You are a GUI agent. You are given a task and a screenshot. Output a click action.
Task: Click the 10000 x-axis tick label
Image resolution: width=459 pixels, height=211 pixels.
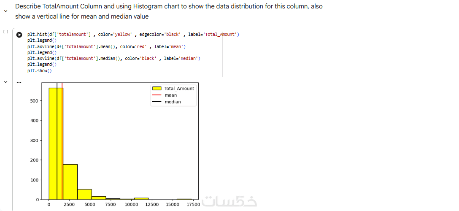tap(131, 205)
